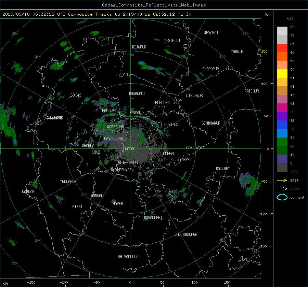Click the NAVALGUND city label
Viewport: 308px width, 287px height.
(113, 139)
